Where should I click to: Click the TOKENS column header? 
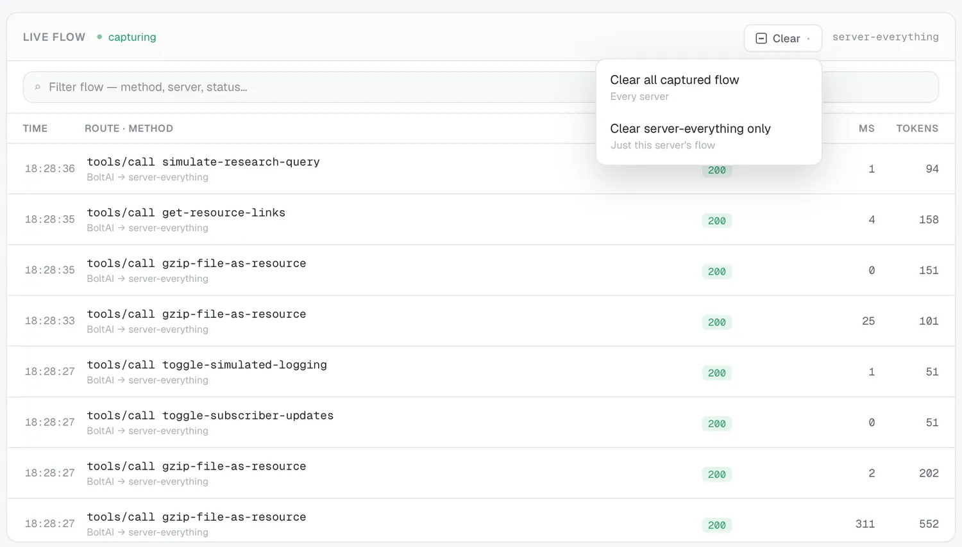917,128
